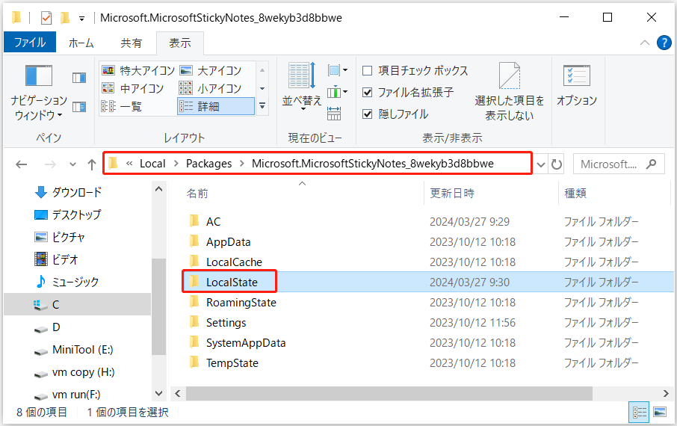Select the 中アイコン layout
This screenshot has width=677, height=426.
[x=132, y=89]
